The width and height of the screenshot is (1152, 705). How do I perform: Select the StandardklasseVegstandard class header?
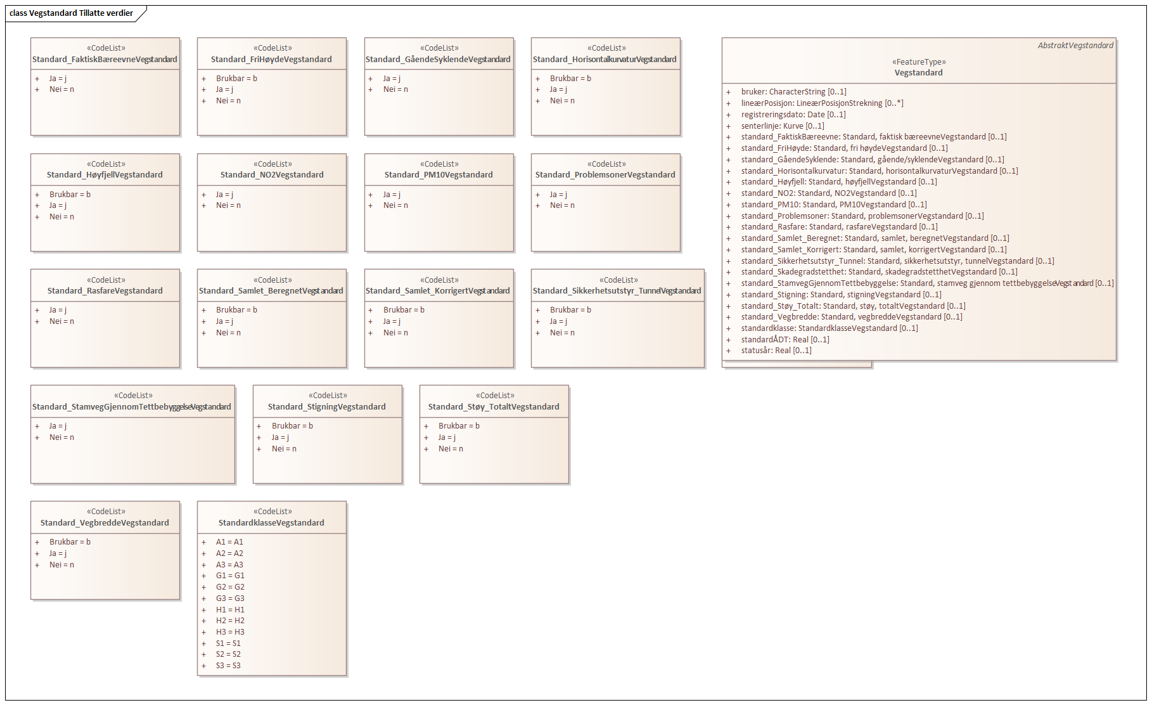(x=271, y=523)
